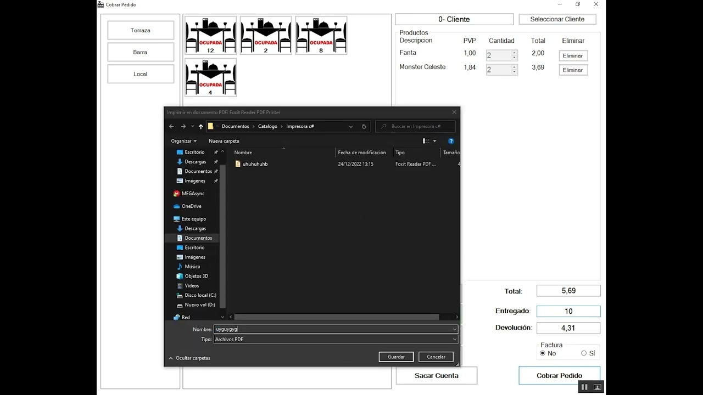Select occupied table 12

click(x=210, y=35)
